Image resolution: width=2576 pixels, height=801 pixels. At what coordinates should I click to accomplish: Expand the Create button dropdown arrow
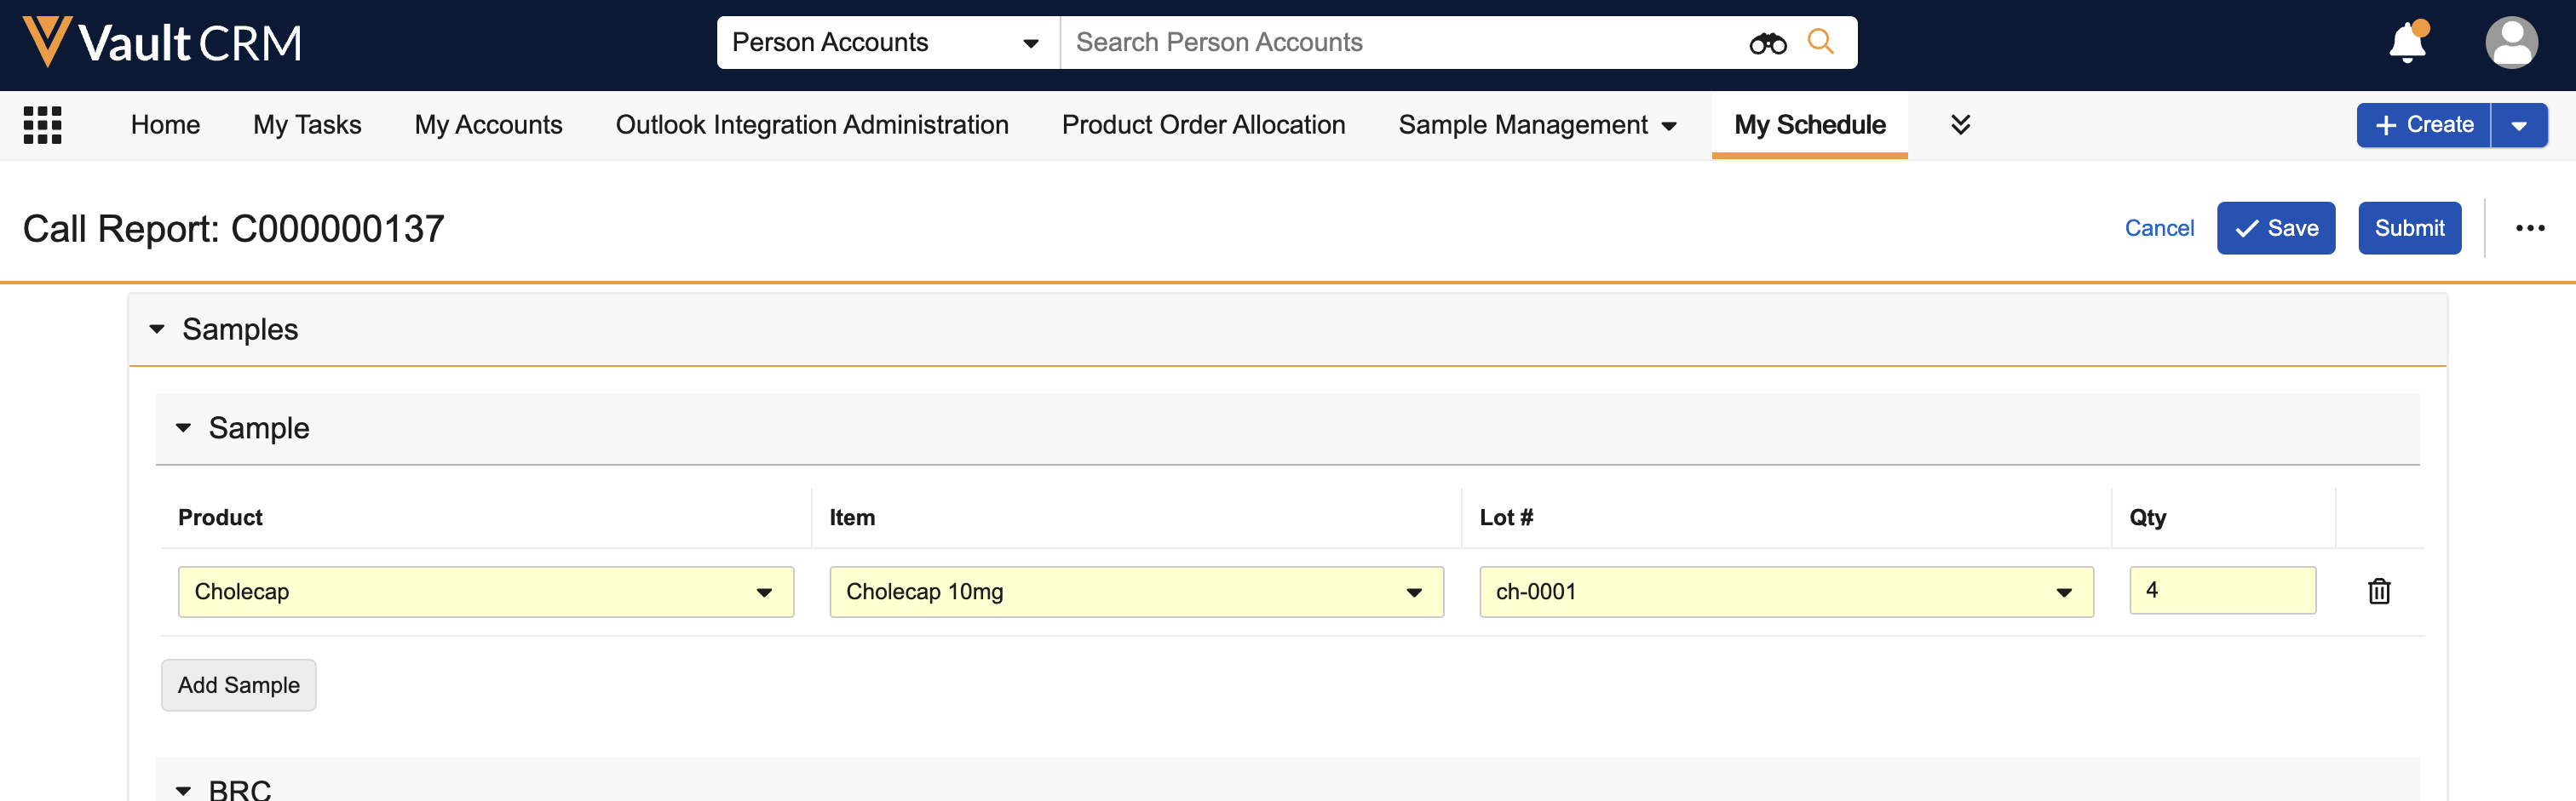pos(2519,126)
